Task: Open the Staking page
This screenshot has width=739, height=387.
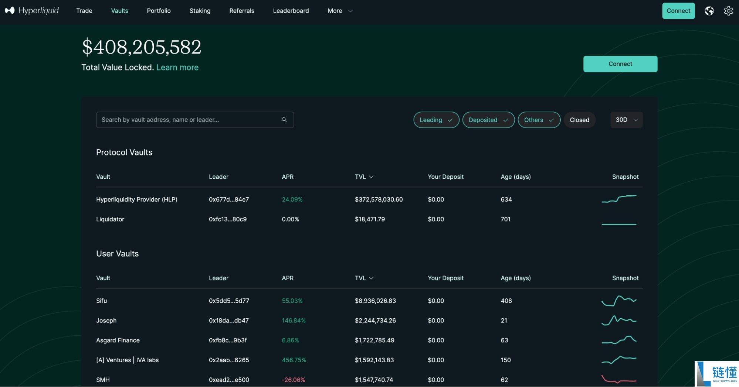Action: tap(200, 11)
